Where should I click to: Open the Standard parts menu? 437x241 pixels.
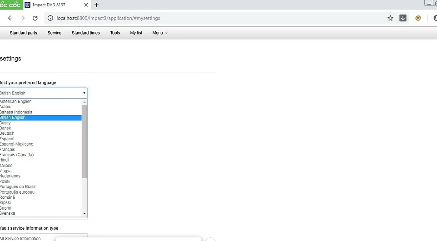pyautogui.click(x=23, y=33)
